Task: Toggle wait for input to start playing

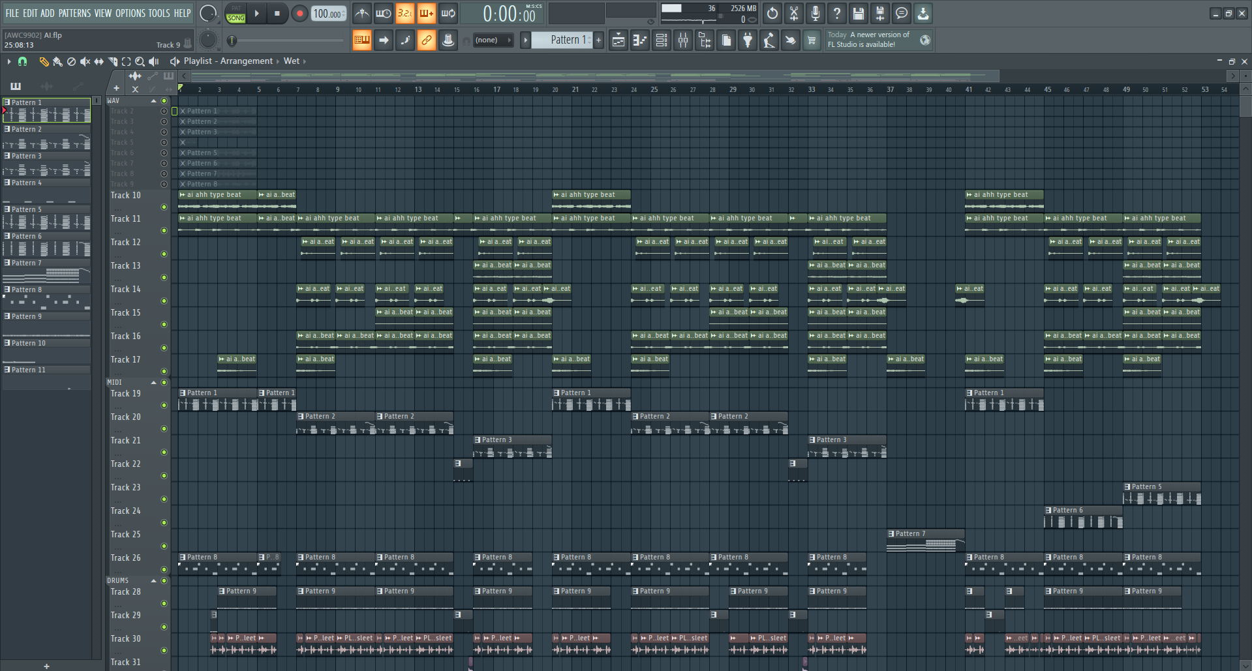Action: pyautogui.click(x=384, y=13)
